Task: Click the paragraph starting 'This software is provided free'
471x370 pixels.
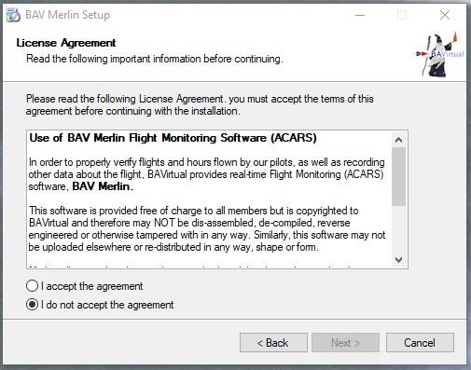Action: (x=207, y=229)
